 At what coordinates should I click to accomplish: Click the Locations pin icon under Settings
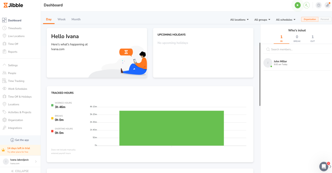point(4,104)
